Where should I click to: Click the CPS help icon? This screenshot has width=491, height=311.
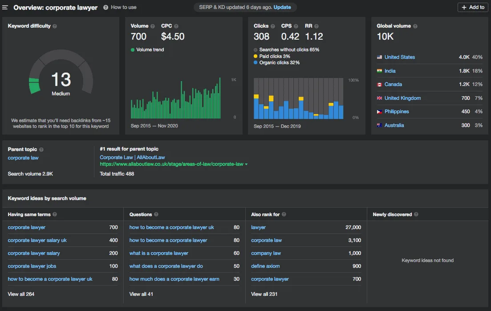click(296, 26)
